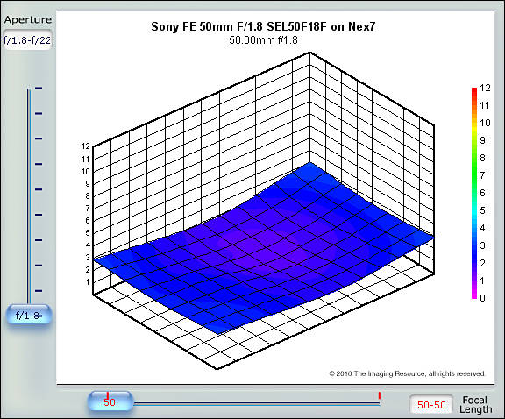Click the third aperture tick from top

[39, 138]
